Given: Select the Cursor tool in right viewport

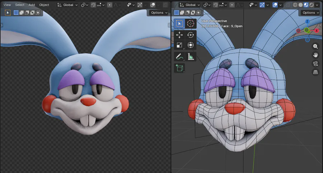Looking at the screenshot, I should tap(191, 24).
